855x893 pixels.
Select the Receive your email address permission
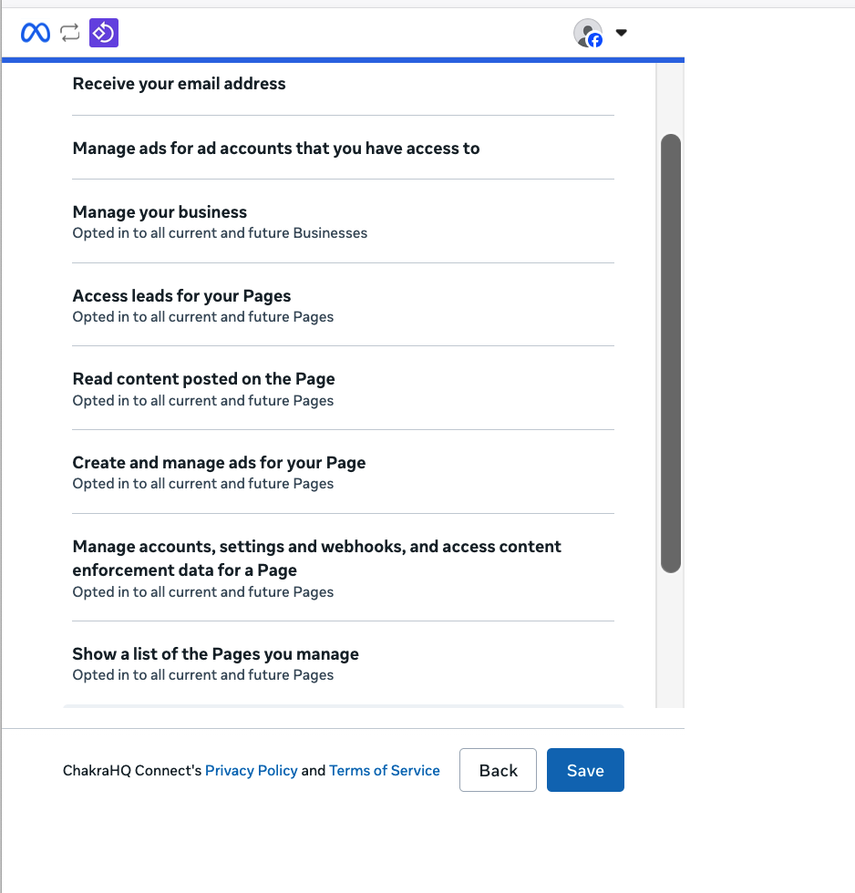(179, 84)
